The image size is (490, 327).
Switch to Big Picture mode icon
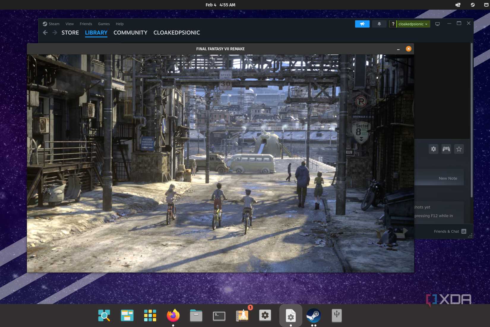[437, 24]
